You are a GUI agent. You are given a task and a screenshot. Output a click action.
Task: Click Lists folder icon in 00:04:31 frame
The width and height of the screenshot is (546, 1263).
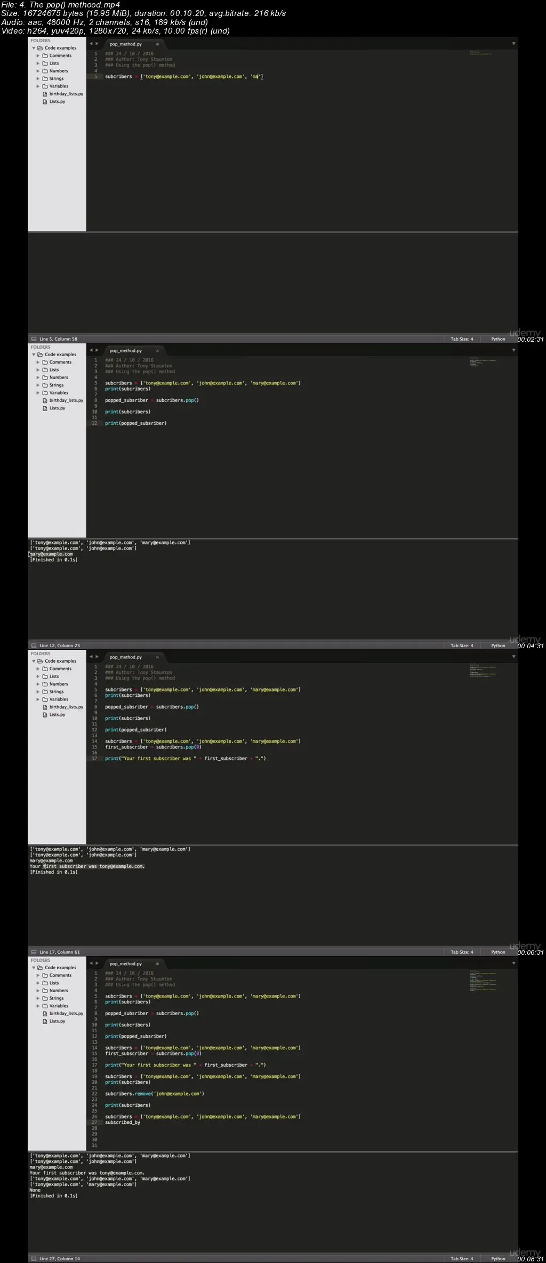[x=45, y=370]
